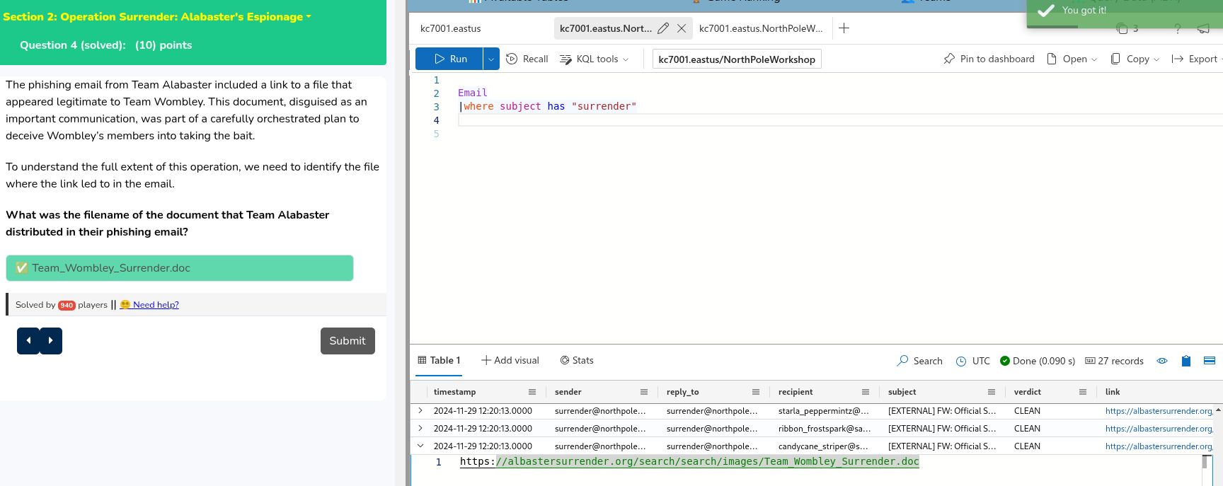This screenshot has width=1223, height=486.
Task: Close the active kc7001.eastus.Nort... tab
Action: [x=682, y=28]
